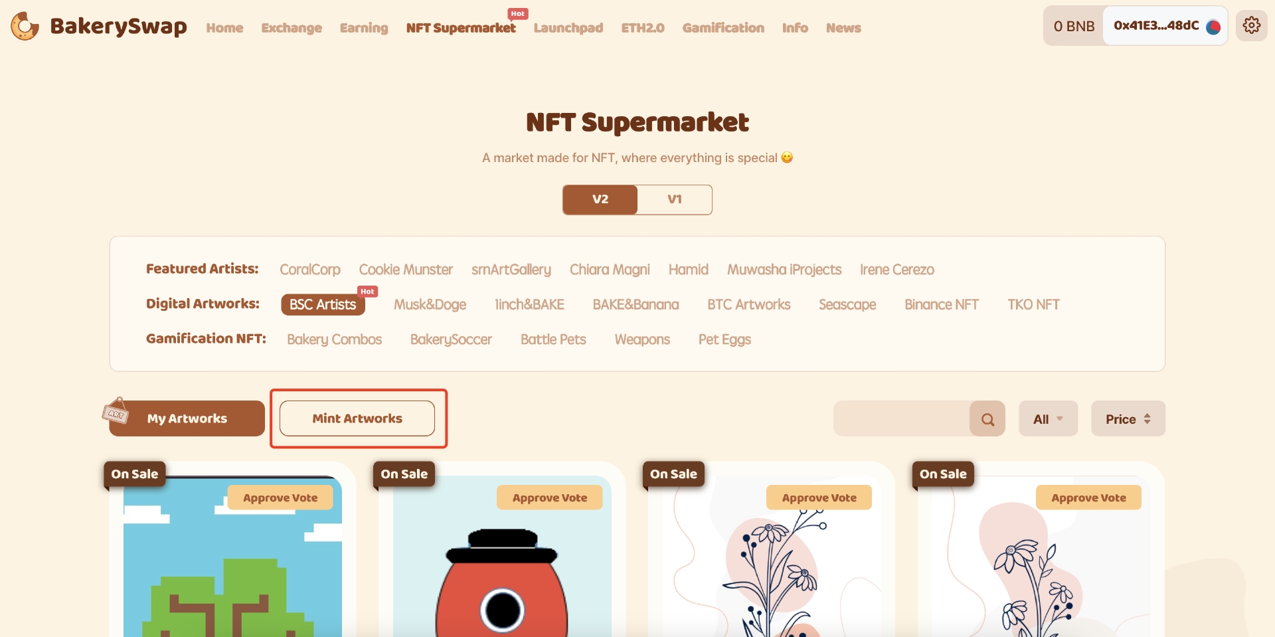Open the ETH2.0 menu item
This screenshot has height=637, width=1275.
pyautogui.click(x=643, y=28)
